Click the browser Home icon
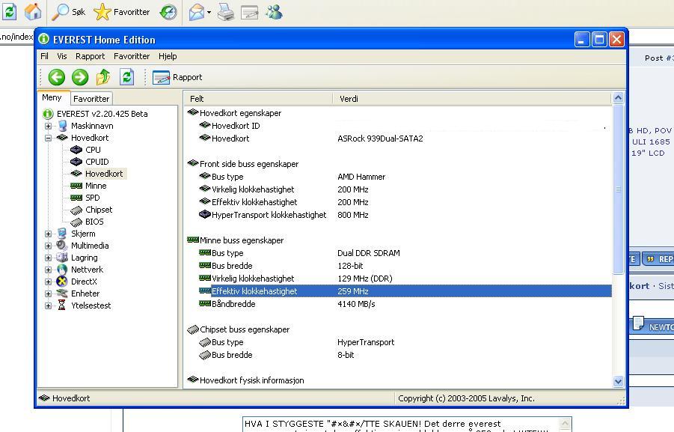Viewport: 674px width, 432px height. pyautogui.click(x=33, y=12)
